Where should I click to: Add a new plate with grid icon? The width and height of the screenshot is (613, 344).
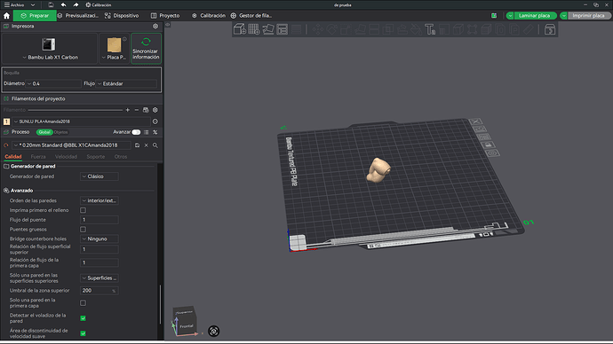pos(254,29)
